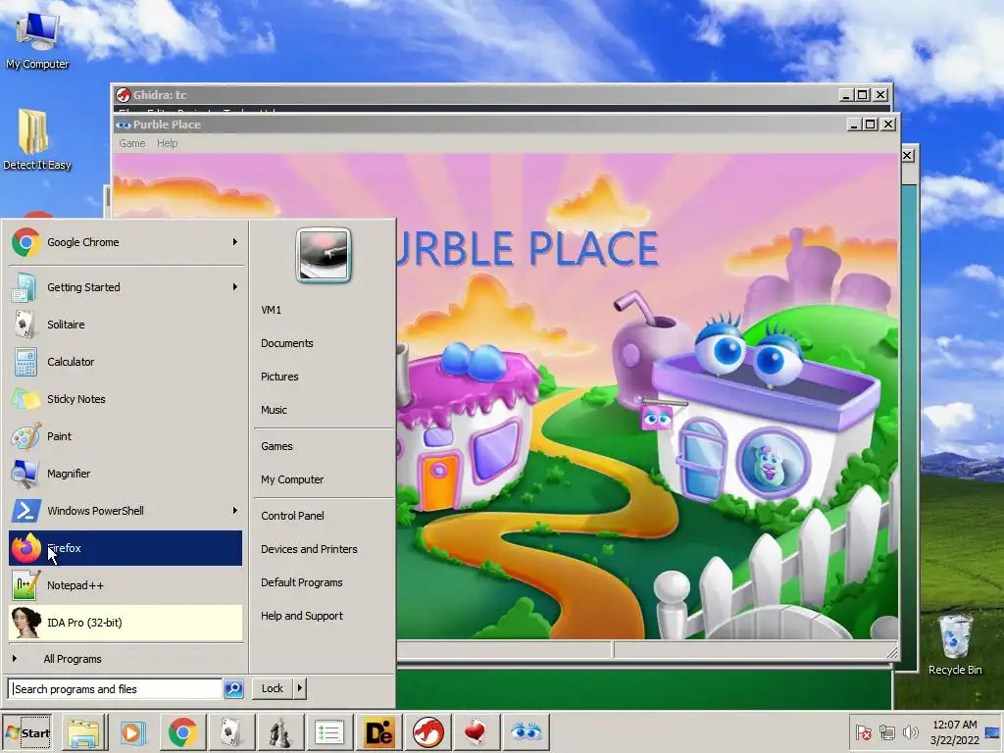This screenshot has height=753, width=1004.
Task: Click the Lock button
Action: [x=273, y=688]
